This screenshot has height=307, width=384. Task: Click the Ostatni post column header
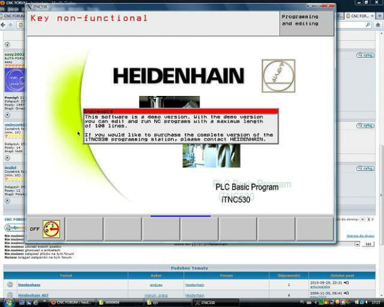tap(342, 275)
